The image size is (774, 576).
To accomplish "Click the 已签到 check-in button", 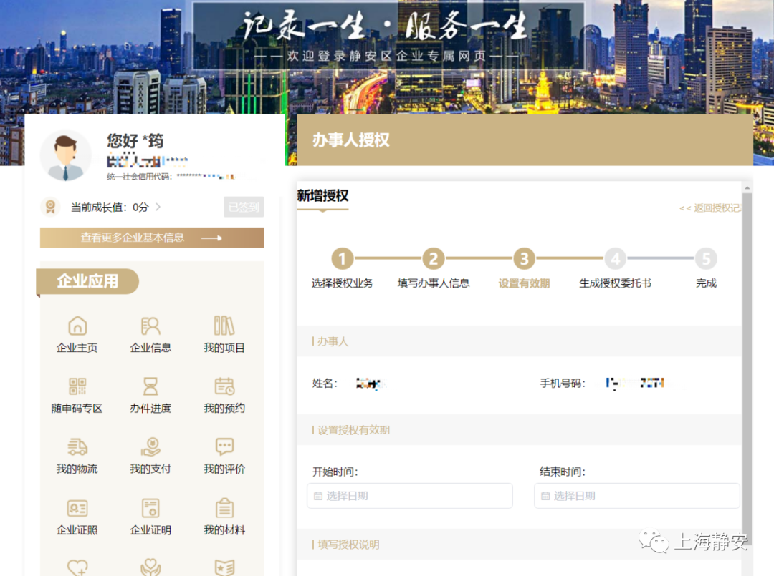I will (x=244, y=207).
